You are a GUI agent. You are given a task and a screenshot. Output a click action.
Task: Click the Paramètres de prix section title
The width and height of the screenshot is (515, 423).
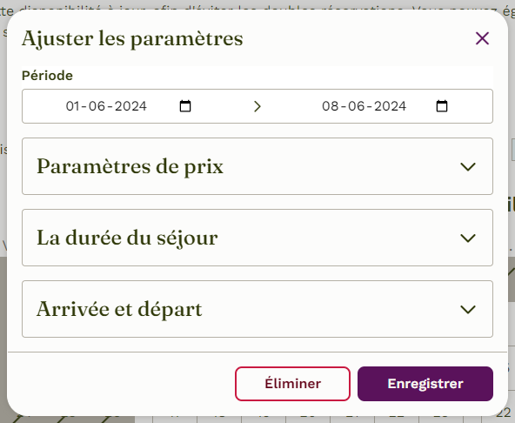pyautogui.click(x=130, y=166)
